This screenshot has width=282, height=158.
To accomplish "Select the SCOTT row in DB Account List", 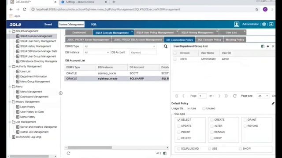I will point(117,73).
